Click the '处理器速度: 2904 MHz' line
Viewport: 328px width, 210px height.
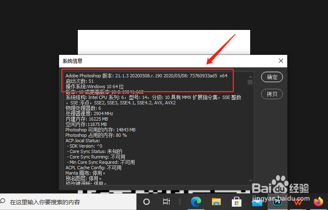click(89, 114)
